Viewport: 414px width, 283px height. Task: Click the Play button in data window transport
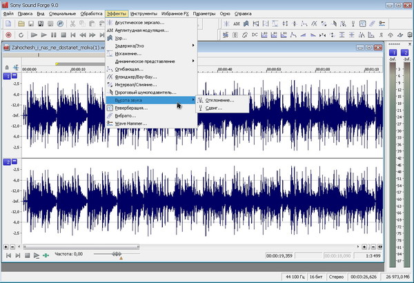37,255
